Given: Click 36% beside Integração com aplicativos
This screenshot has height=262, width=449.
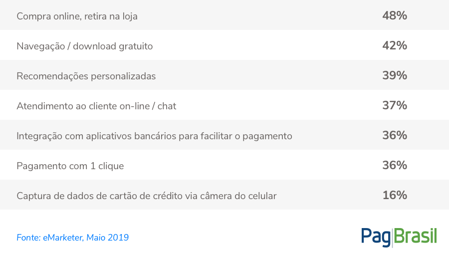Looking at the screenshot, I should [395, 135].
